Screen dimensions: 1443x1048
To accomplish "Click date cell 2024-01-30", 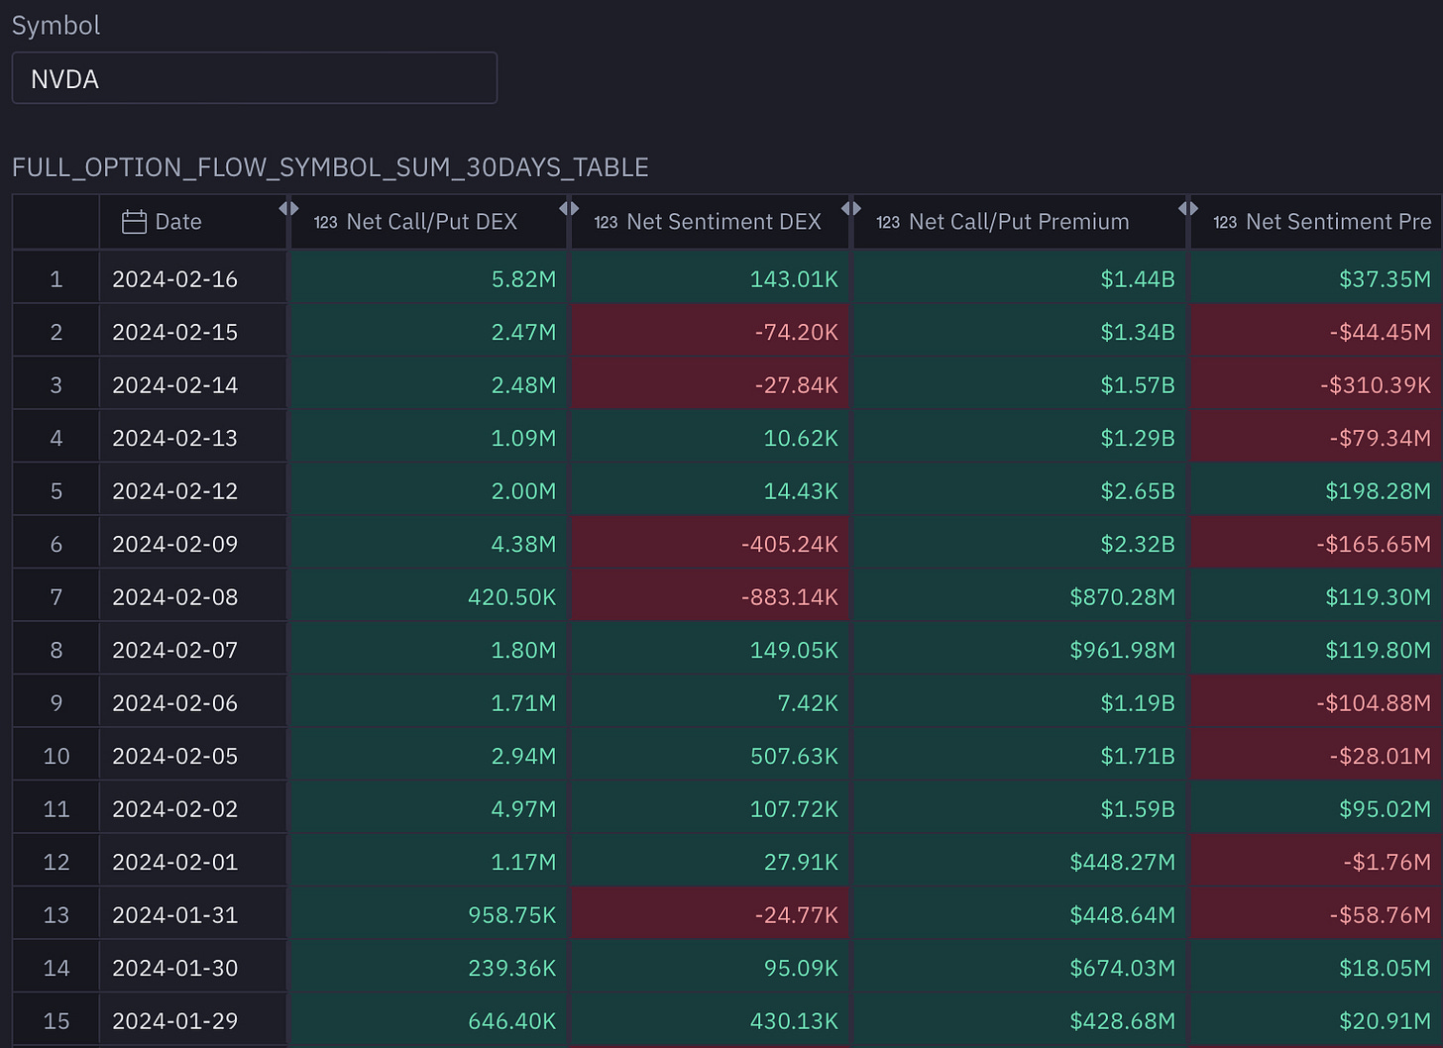I will pos(193,968).
